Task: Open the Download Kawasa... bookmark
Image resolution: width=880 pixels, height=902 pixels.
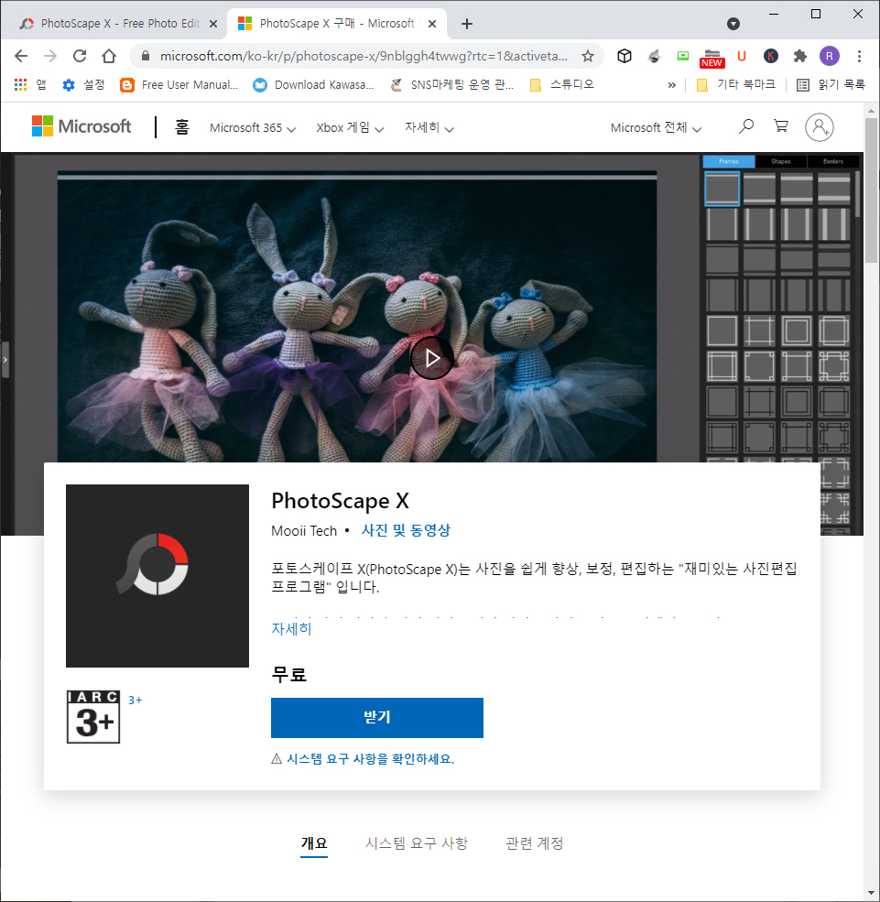Action: pyautogui.click(x=314, y=85)
